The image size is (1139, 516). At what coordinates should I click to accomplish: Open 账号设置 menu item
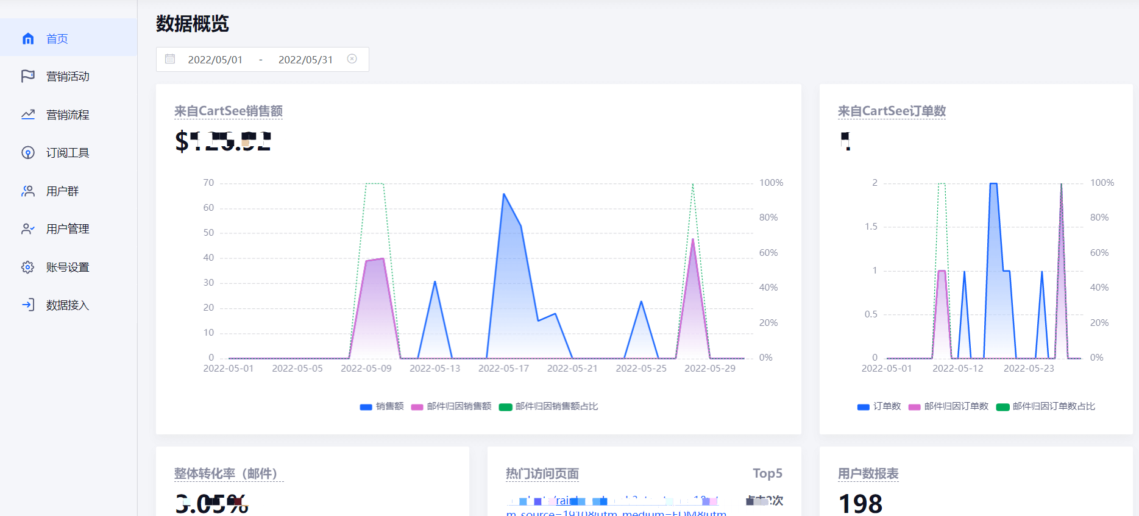point(68,267)
